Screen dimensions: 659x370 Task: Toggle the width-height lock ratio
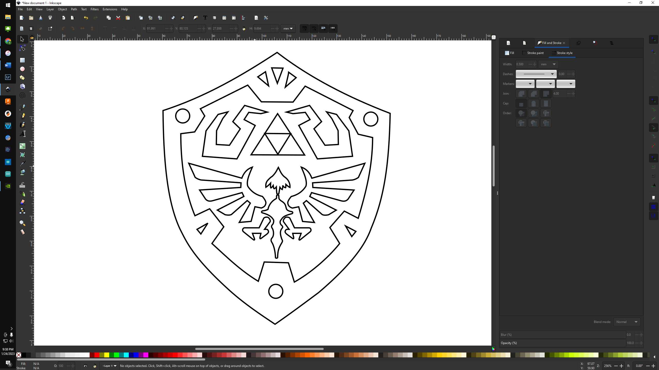coord(244,29)
